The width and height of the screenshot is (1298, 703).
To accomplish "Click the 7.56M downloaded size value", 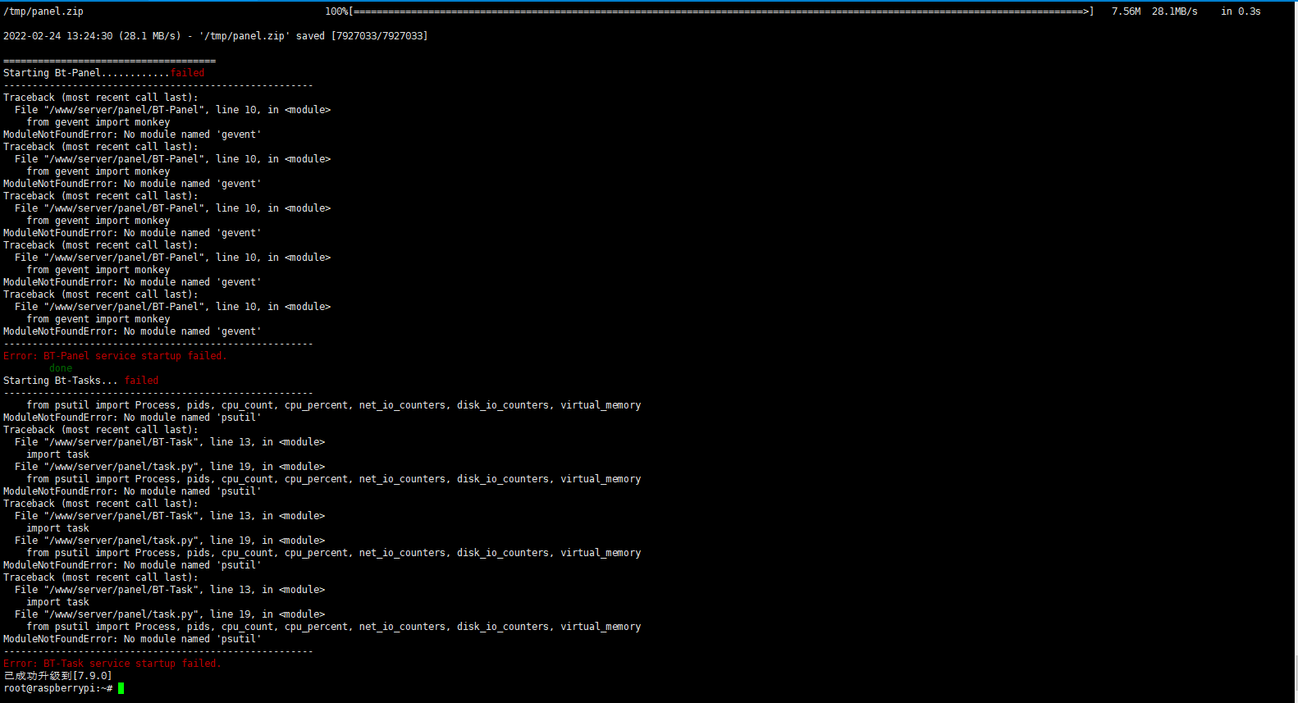I will point(1126,11).
